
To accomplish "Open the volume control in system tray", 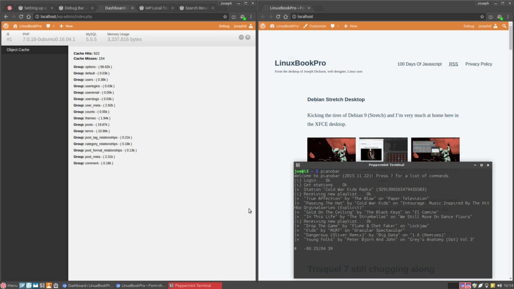I will pyautogui.click(x=499, y=285).
